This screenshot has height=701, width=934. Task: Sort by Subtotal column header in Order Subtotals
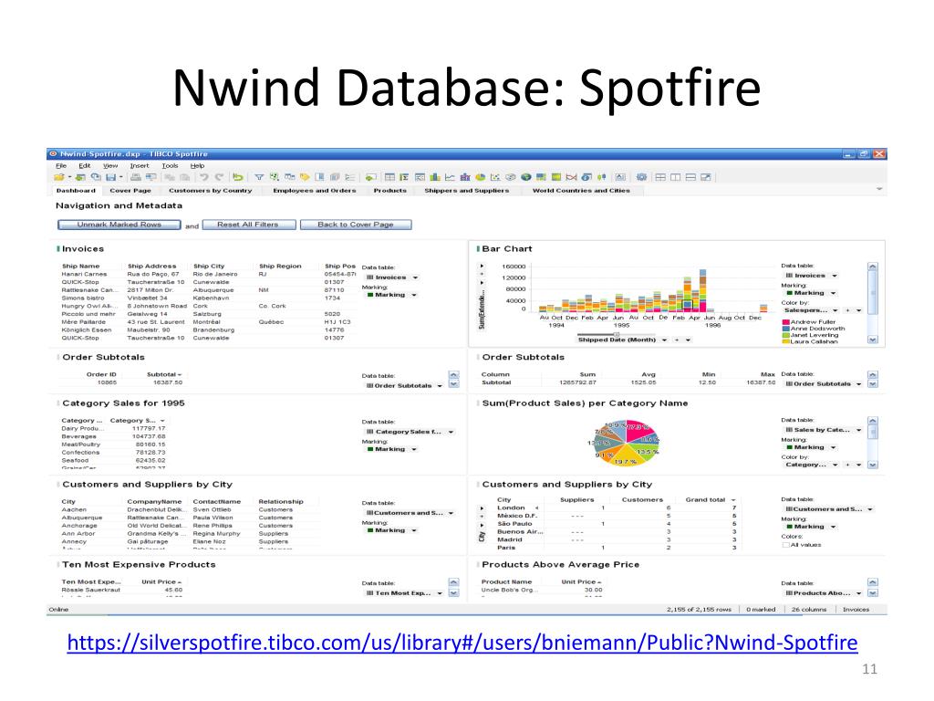click(x=164, y=375)
